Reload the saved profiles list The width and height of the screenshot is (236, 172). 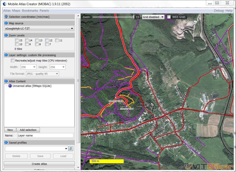pyautogui.click(x=71, y=149)
